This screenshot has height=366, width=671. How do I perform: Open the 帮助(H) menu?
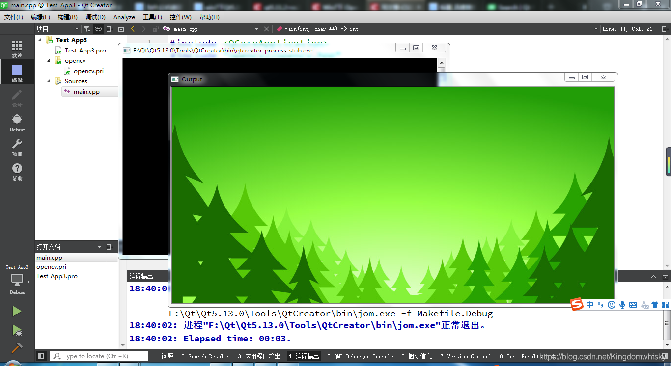click(209, 17)
